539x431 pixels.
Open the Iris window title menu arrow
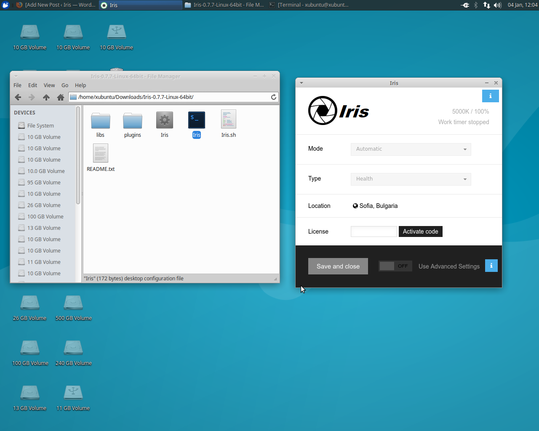(x=302, y=83)
